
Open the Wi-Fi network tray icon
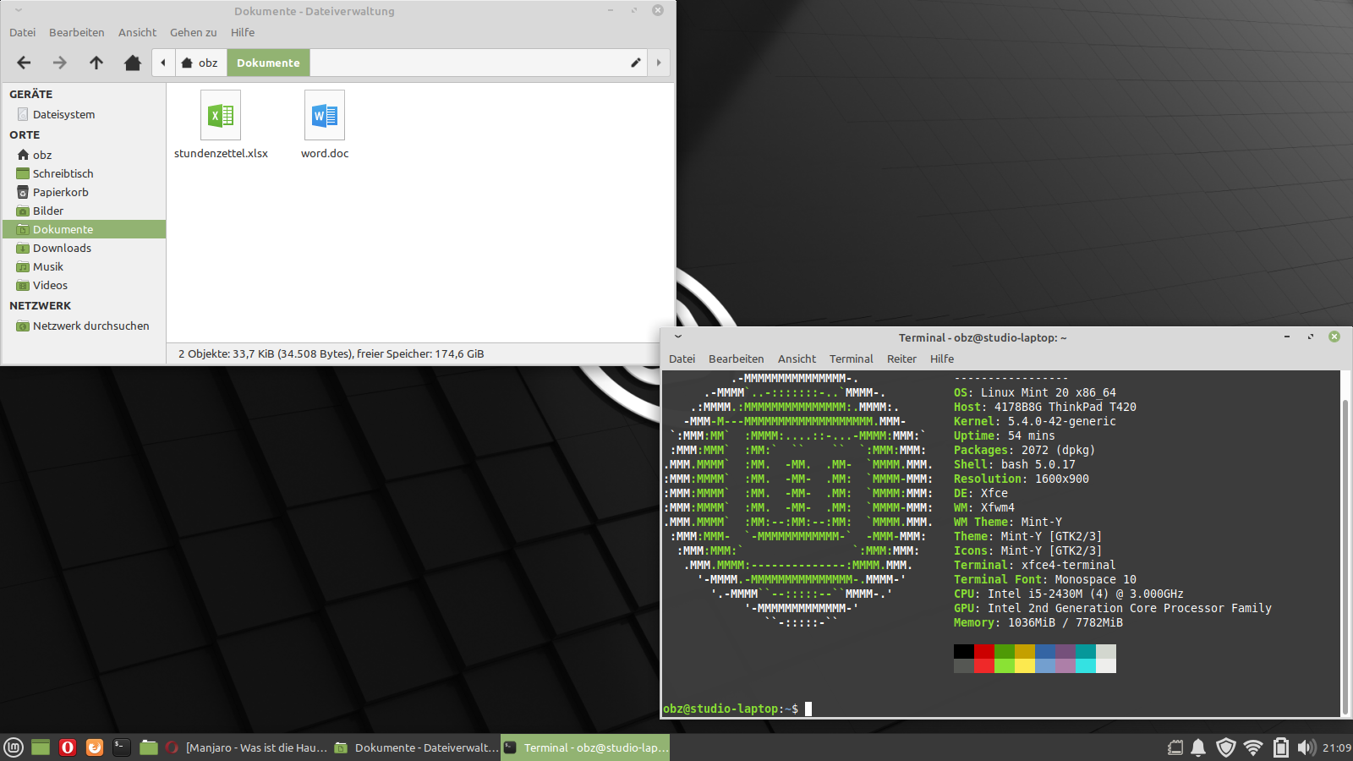(1253, 747)
